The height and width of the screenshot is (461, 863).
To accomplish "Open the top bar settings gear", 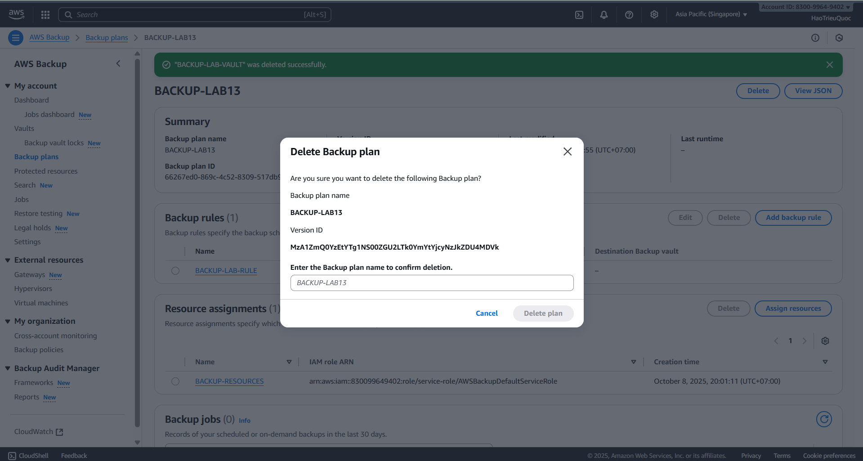I will 654,14.
